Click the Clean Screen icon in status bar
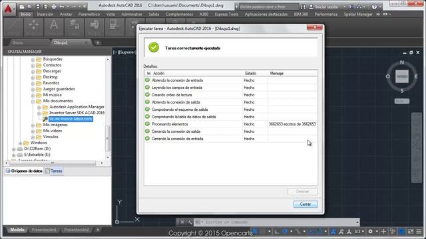Image resolution: width=426 pixels, height=239 pixels. click(411, 232)
